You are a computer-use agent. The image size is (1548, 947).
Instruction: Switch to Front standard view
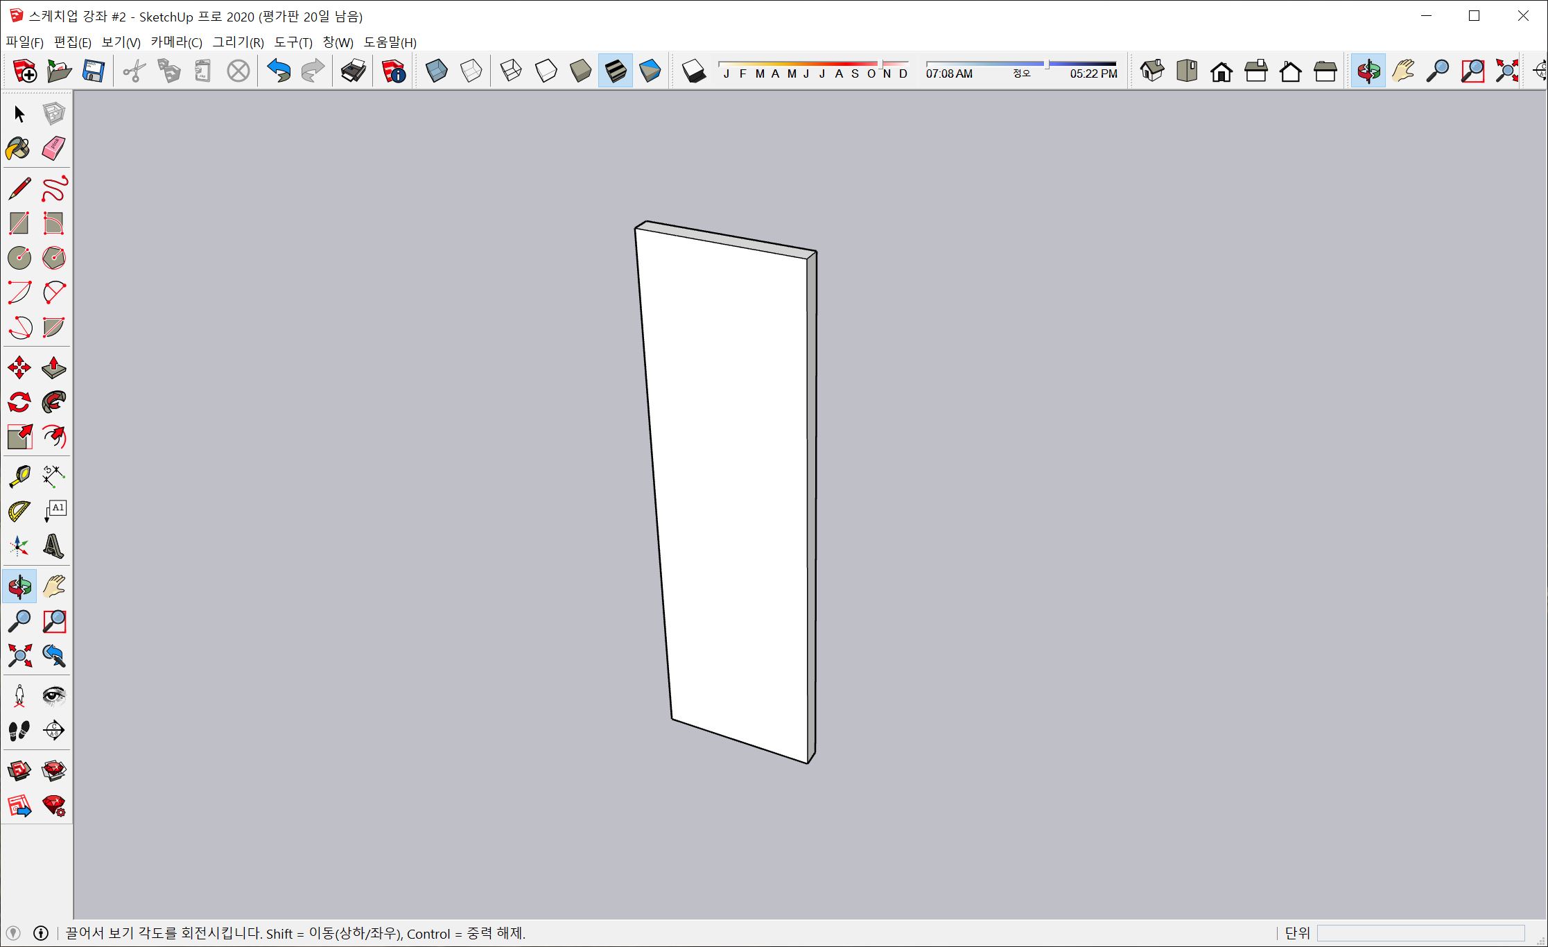click(x=1221, y=71)
